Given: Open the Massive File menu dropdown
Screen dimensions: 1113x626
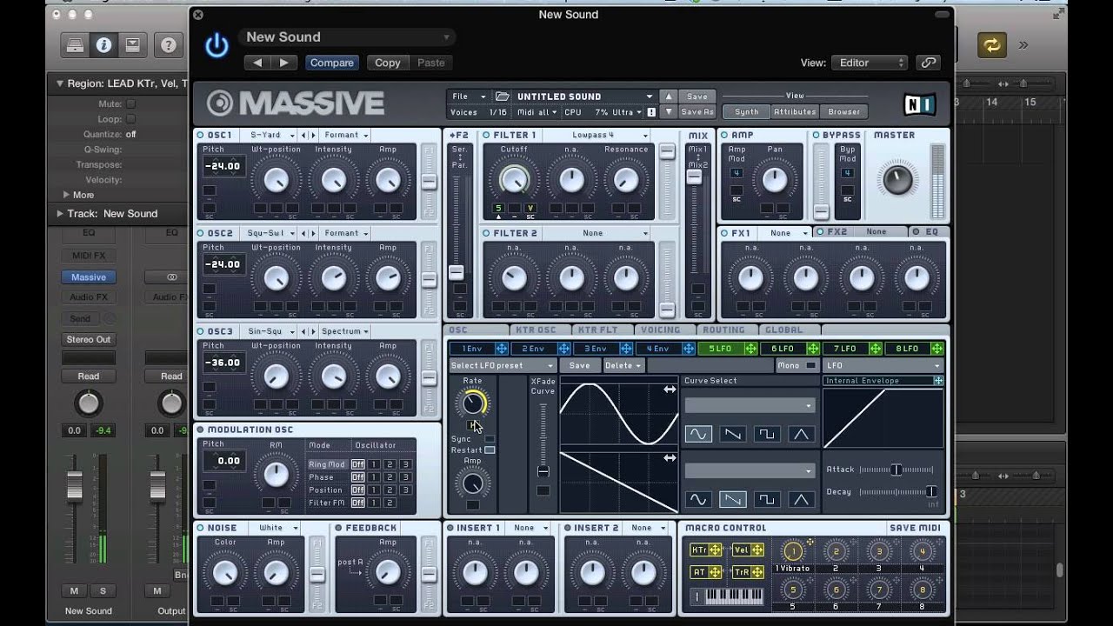Looking at the screenshot, I should pos(469,97).
